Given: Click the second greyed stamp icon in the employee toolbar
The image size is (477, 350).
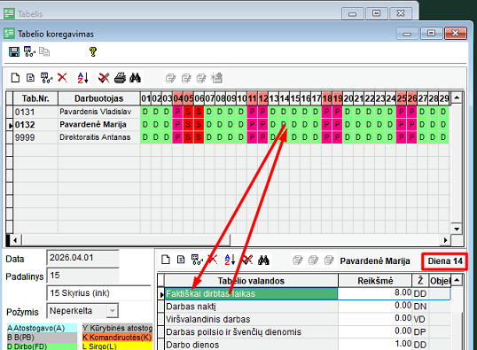Looking at the screenshot, I should (186, 78).
